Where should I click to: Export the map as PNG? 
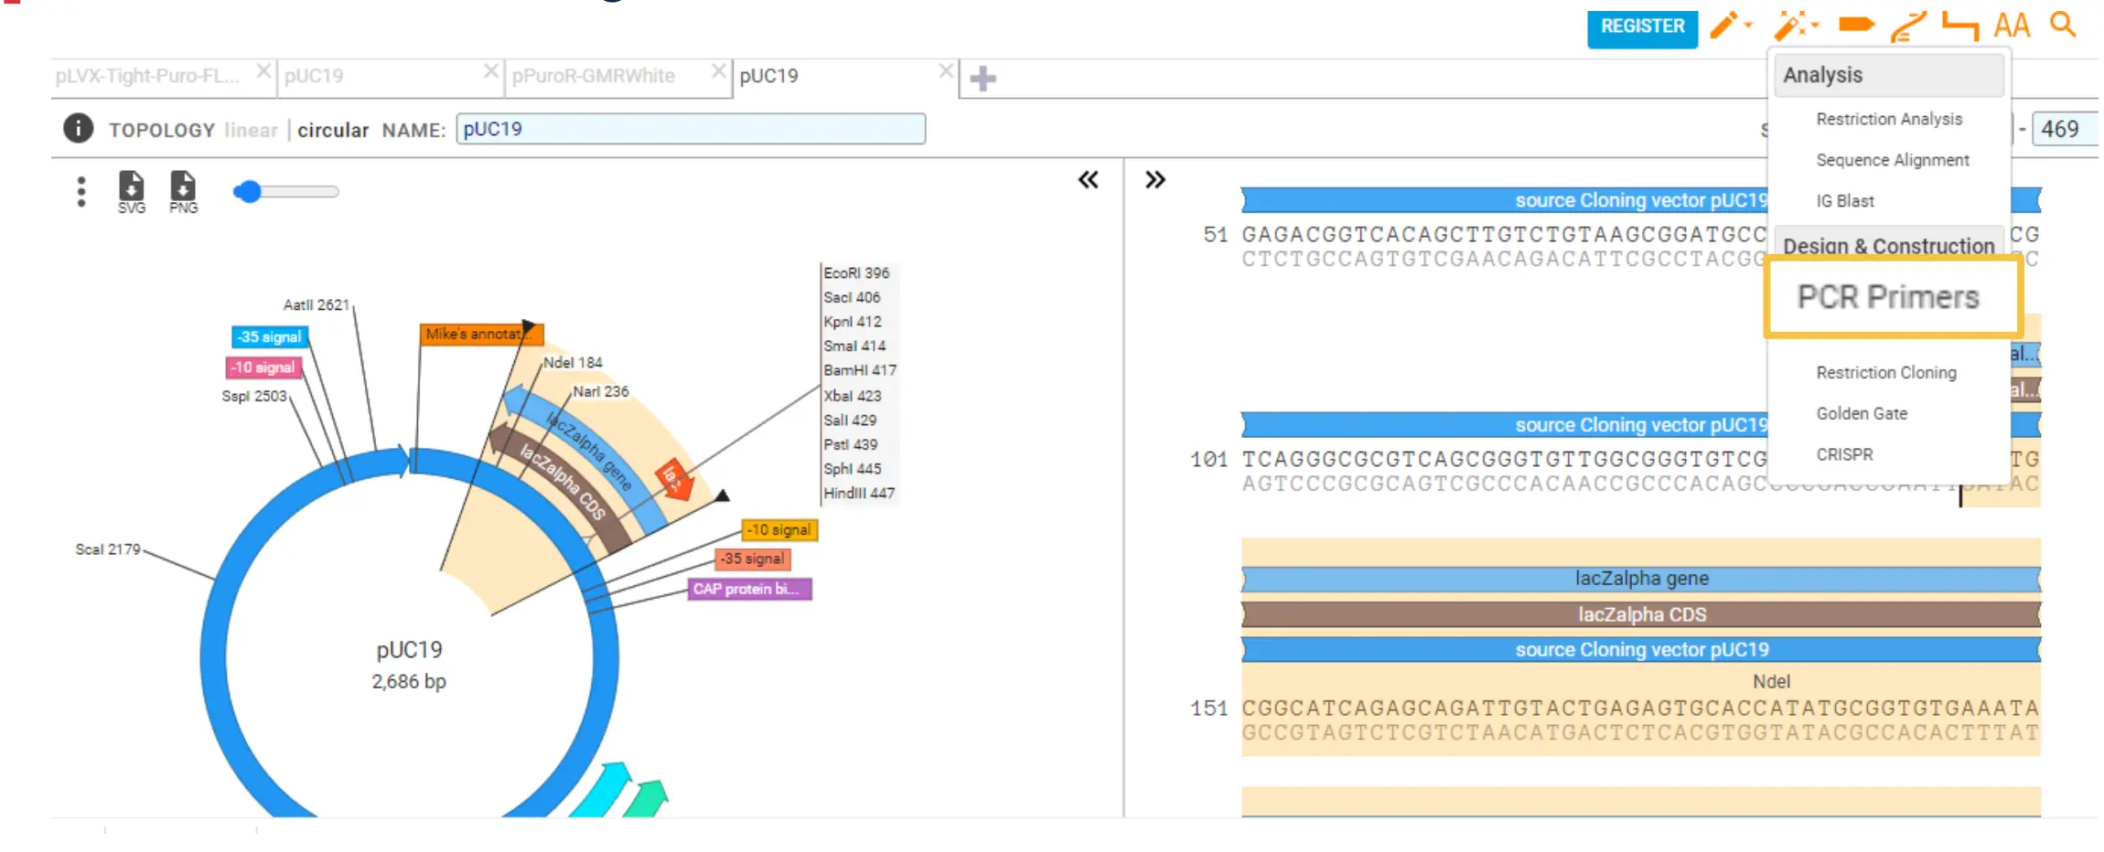pos(183,192)
